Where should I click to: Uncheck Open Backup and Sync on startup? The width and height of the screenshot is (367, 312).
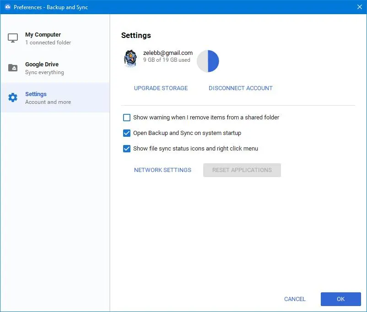tap(127, 133)
